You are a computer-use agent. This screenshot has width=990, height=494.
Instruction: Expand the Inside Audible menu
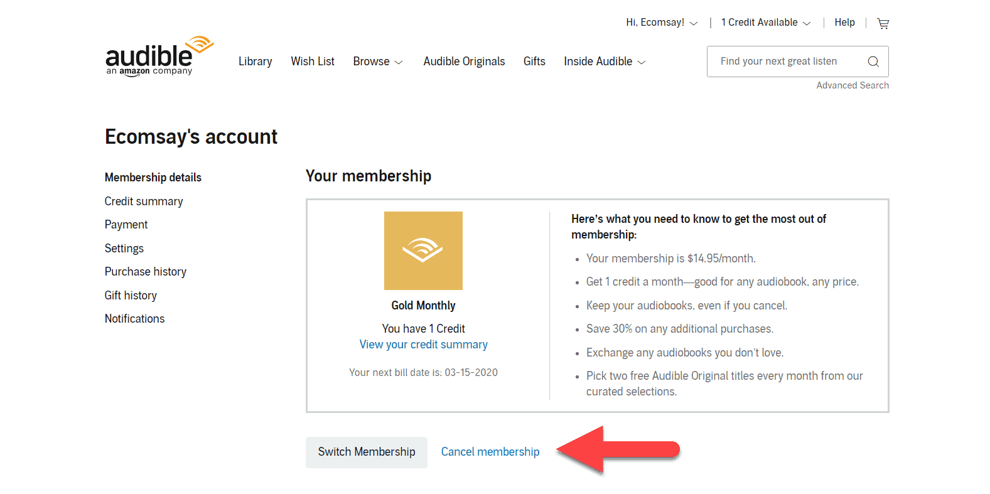pyautogui.click(x=604, y=62)
